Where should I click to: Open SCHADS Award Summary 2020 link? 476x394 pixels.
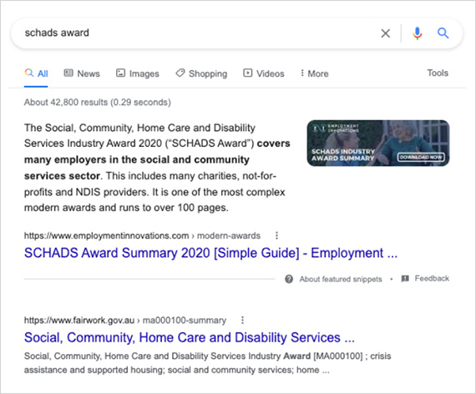point(210,253)
